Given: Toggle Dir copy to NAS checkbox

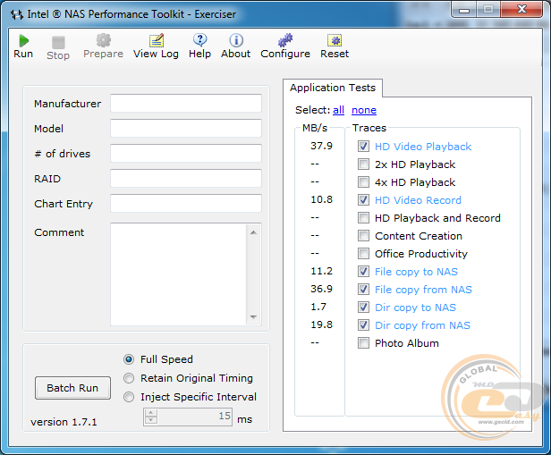Looking at the screenshot, I should coord(363,308).
